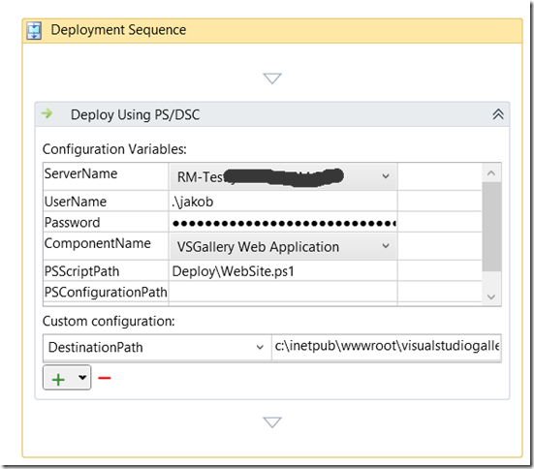Click the top drop-target triangle in sequence
Viewport: 534px width, 469px height.
click(x=272, y=78)
